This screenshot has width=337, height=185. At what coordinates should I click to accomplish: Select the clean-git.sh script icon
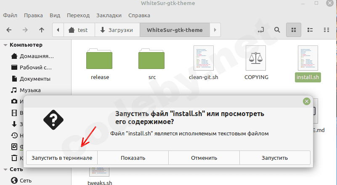click(x=204, y=58)
